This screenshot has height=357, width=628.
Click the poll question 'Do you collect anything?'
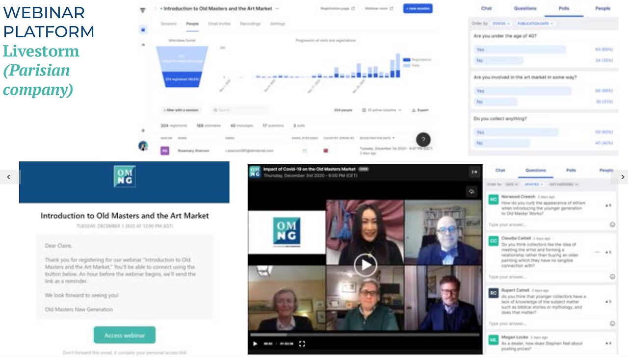pos(500,119)
